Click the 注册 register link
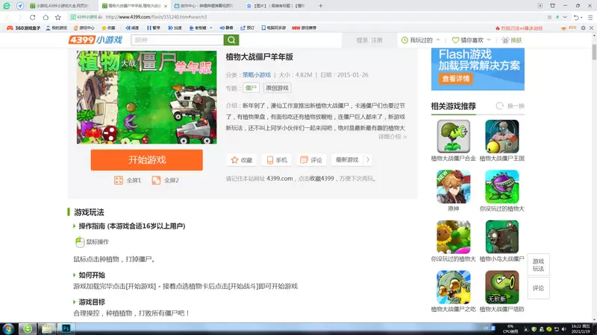This screenshot has width=597, height=335. [x=377, y=40]
